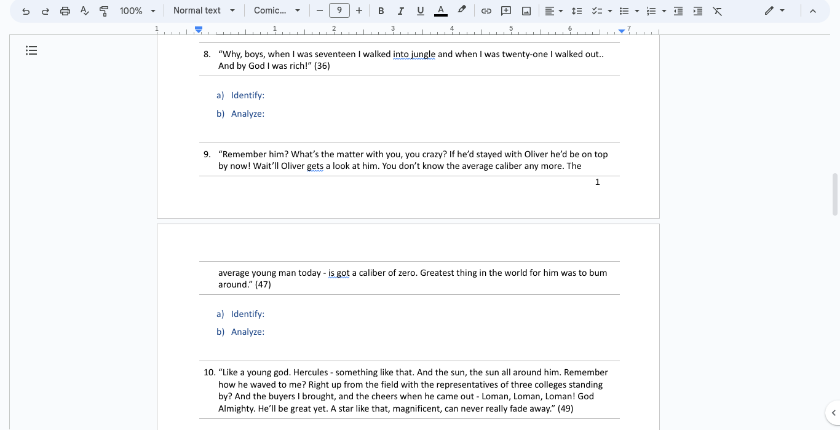Click the font size field showing 9
This screenshot has width=840, height=430.
[339, 10]
